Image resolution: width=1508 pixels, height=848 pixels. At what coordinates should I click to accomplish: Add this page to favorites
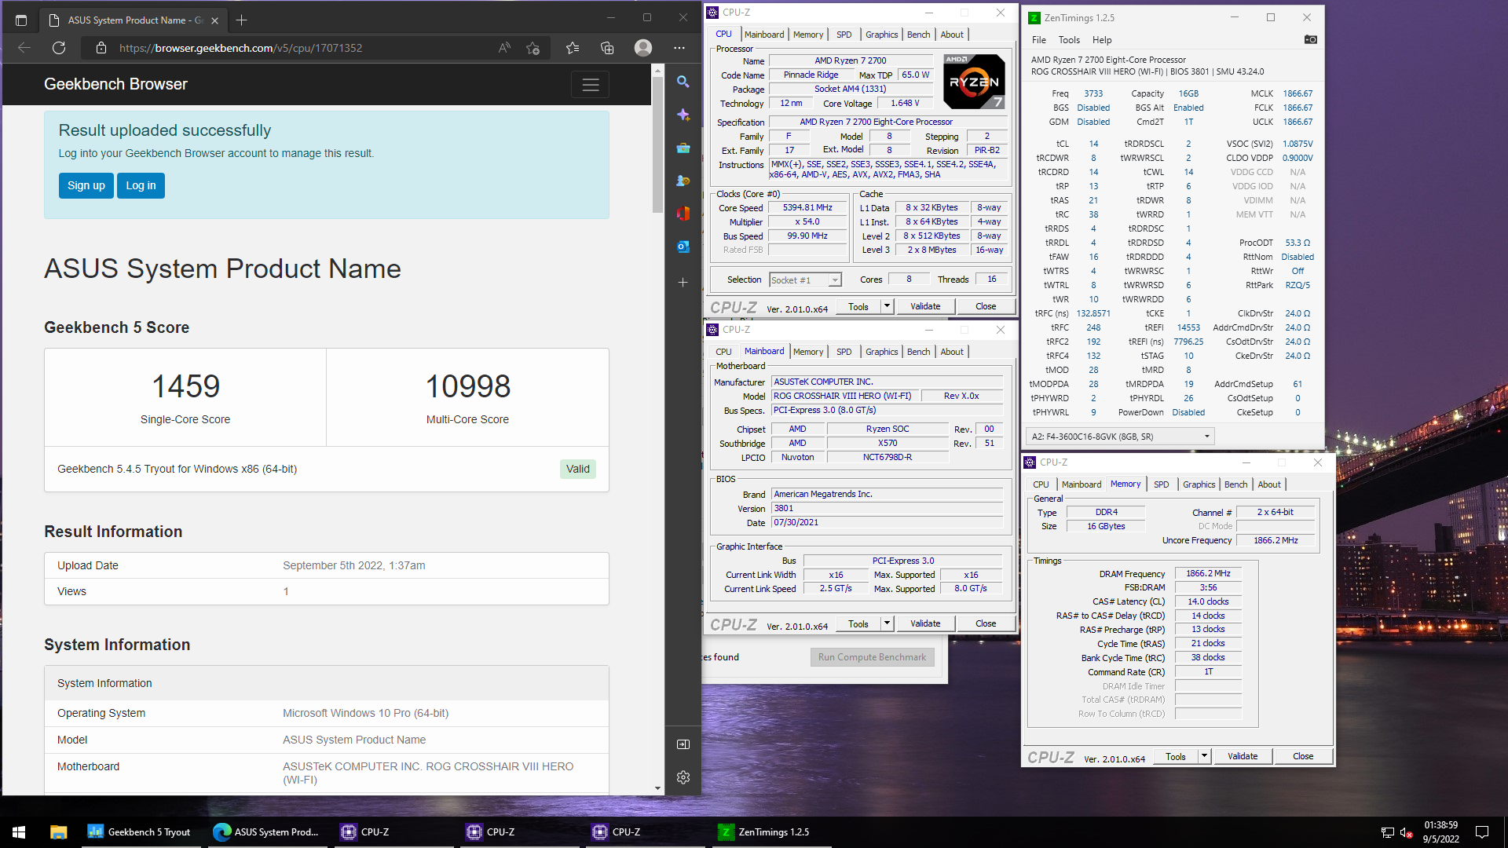533,48
